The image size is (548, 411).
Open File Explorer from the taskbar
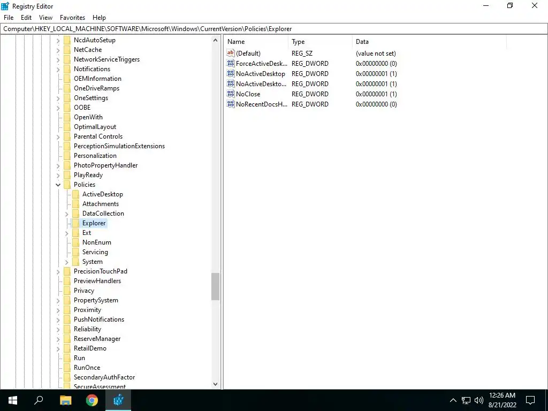click(x=65, y=400)
